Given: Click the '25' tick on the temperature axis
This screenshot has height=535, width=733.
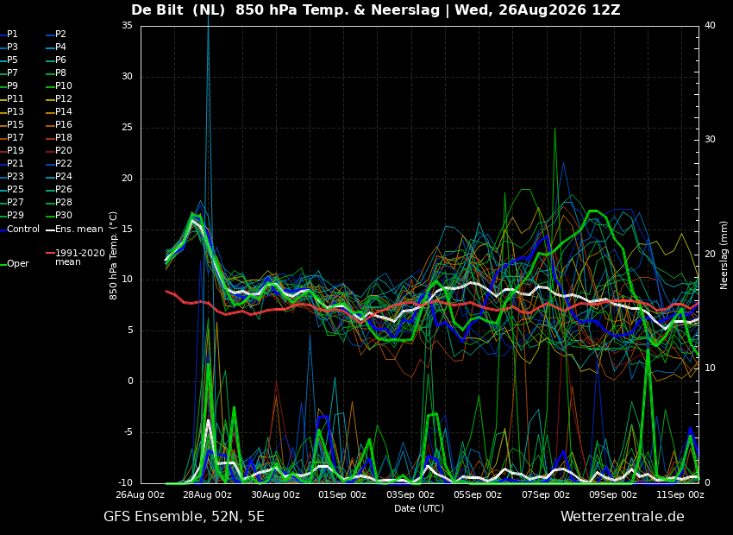Looking at the screenshot, I should click(127, 127).
